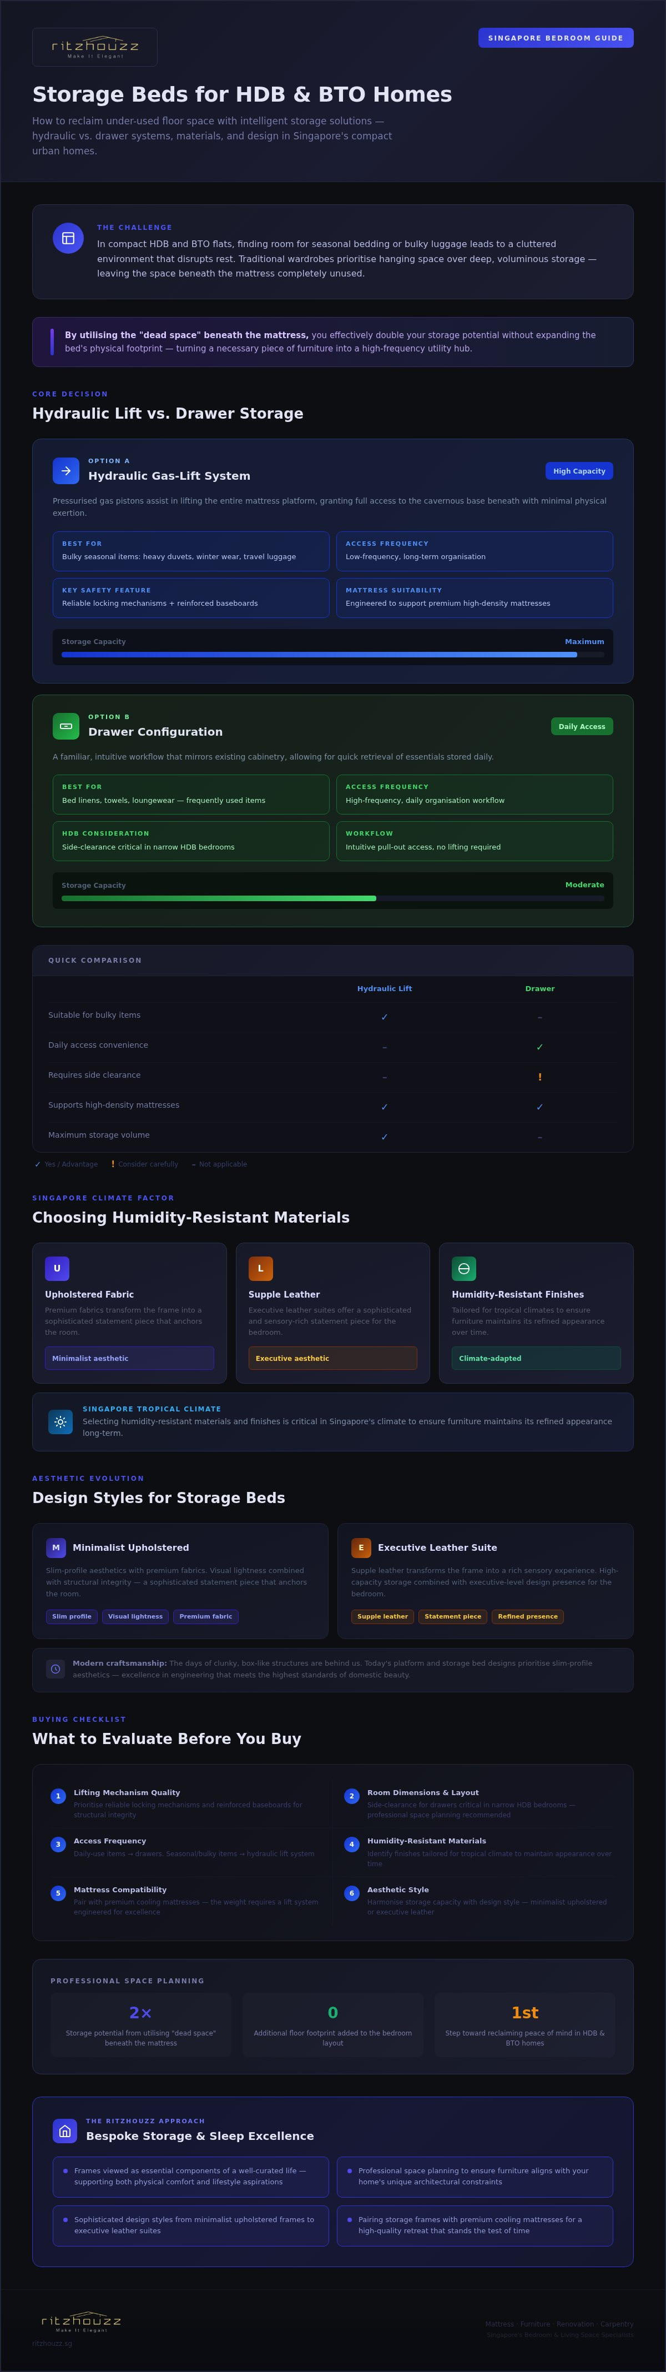Image resolution: width=666 pixels, height=2372 pixels.
Task: Select the Minimalist aesthetic tag
Action: point(130,1358)
